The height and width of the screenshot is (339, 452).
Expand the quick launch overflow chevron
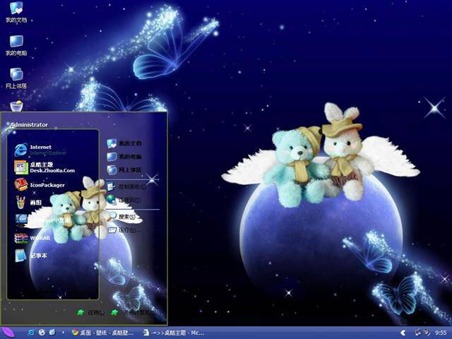coord(63,333)
